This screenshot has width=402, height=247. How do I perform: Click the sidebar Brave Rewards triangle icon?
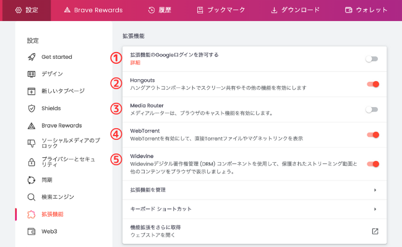[x=32, y=126]
